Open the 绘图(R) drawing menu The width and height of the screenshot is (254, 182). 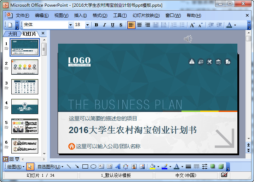click(16, 167)
